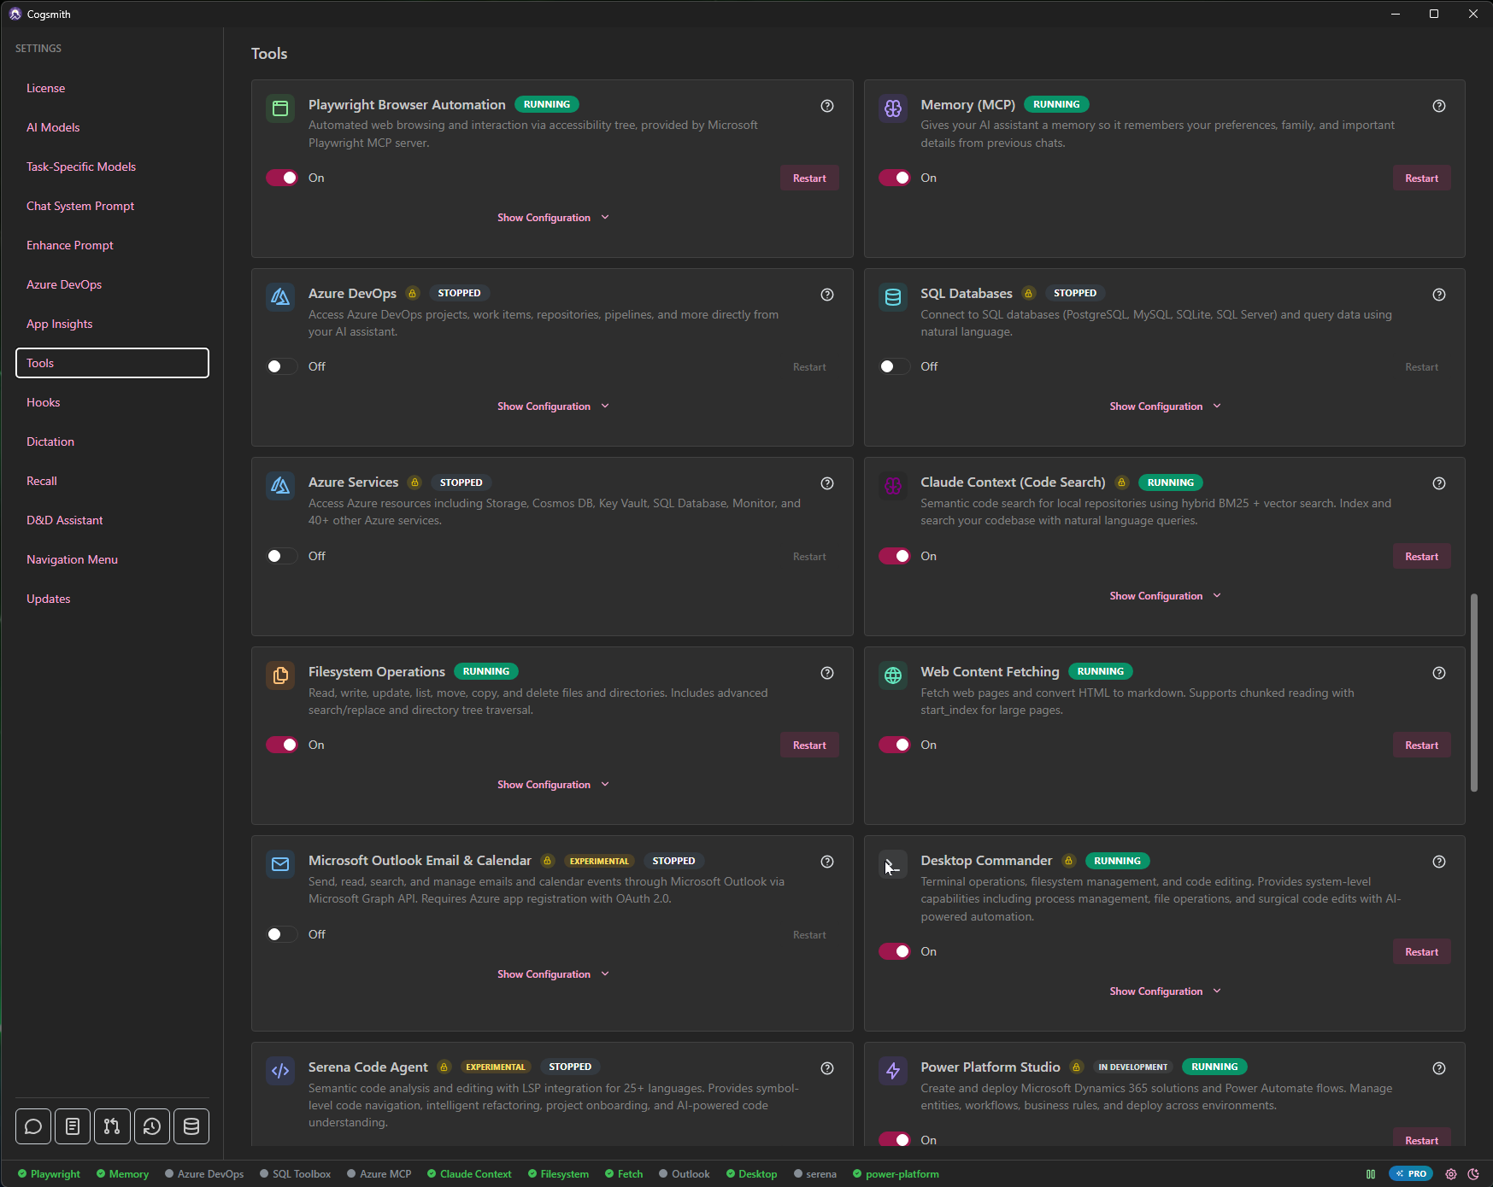
Task: Click the Playwright browser window icon
Action: coord(280,108)
